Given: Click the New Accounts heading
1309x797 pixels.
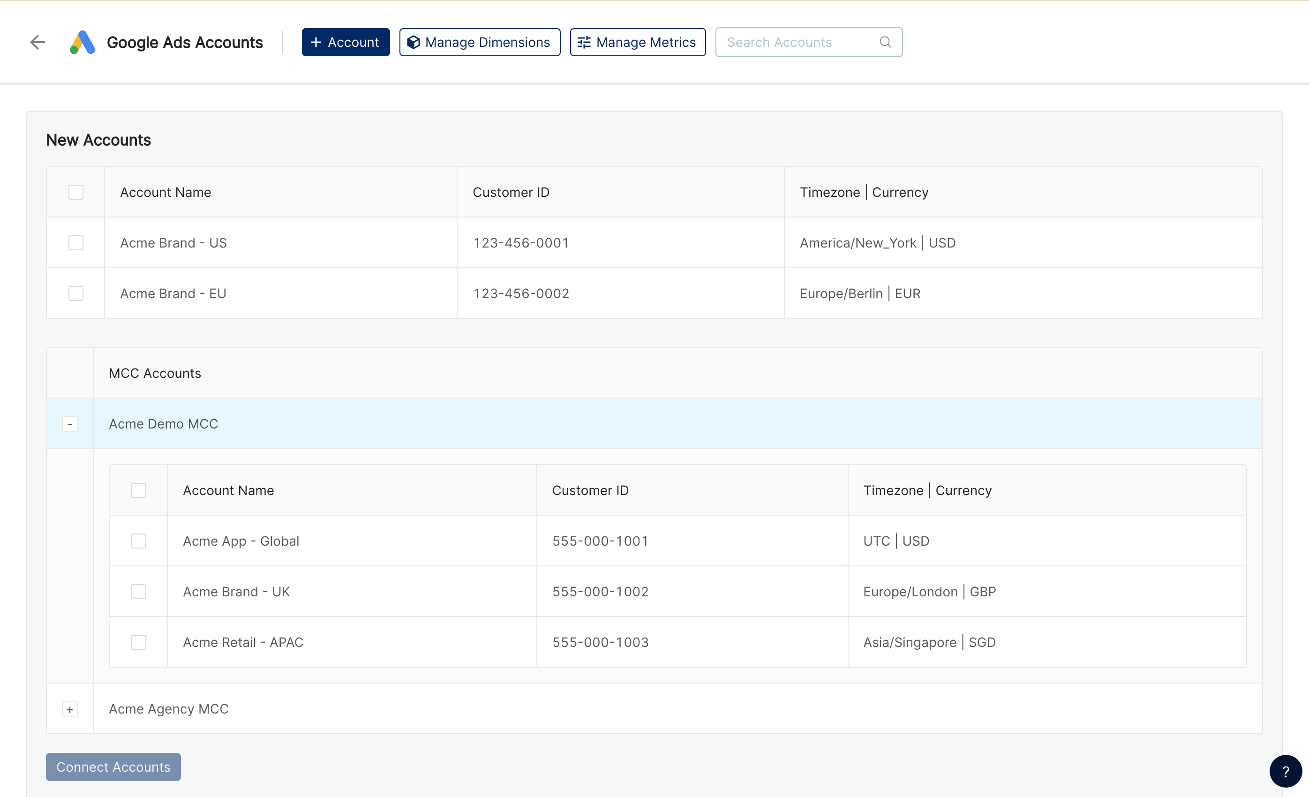Looking at the screenshot, I should point(98,140).
